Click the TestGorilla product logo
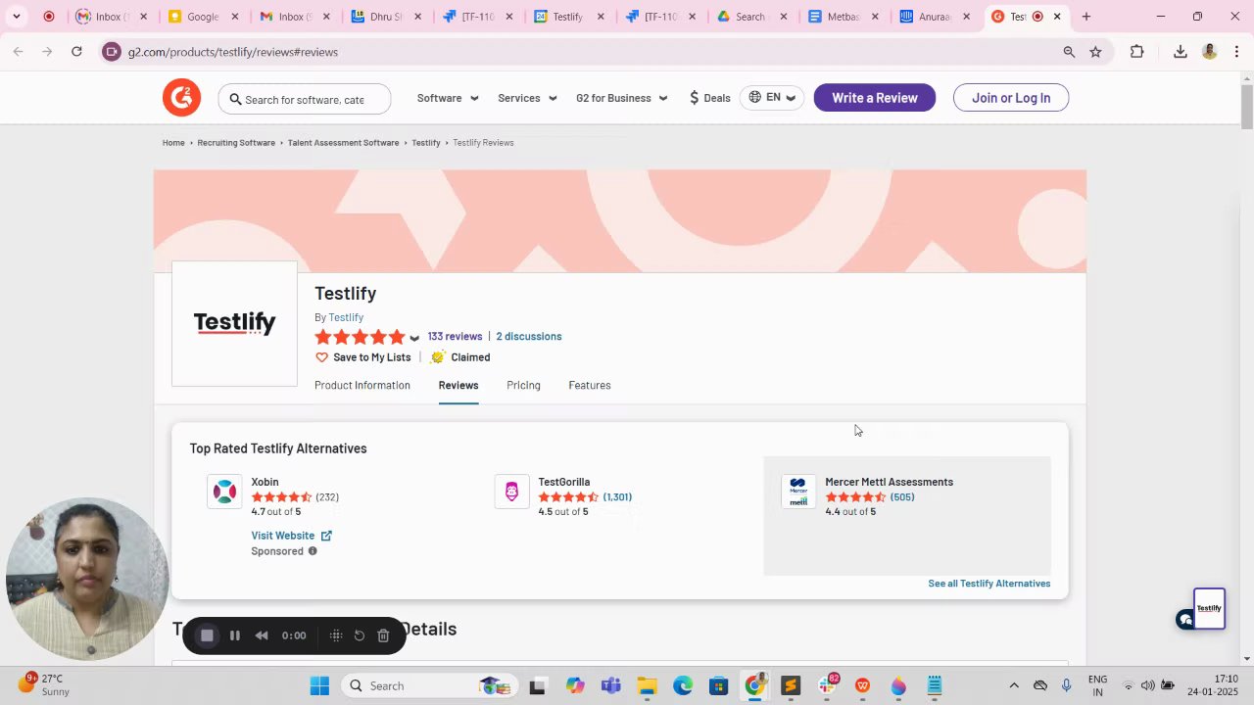Screen dimensions: 1254x705 (x=511, y=492)
